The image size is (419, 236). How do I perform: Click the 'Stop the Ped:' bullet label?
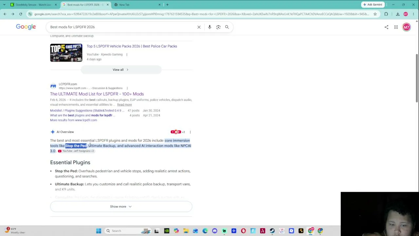[x=66, y=171]
